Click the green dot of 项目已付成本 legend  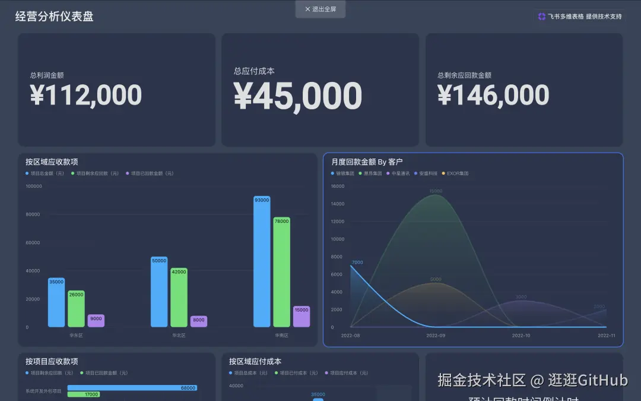(x=276, y=372)
